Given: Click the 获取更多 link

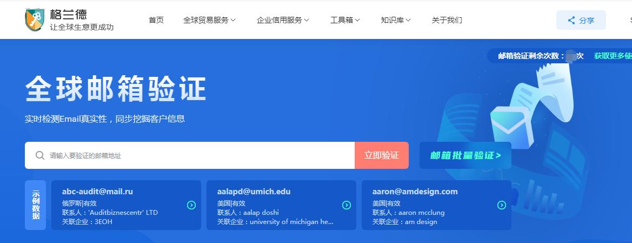Looking at the screenshot, I should click(613, 56).
